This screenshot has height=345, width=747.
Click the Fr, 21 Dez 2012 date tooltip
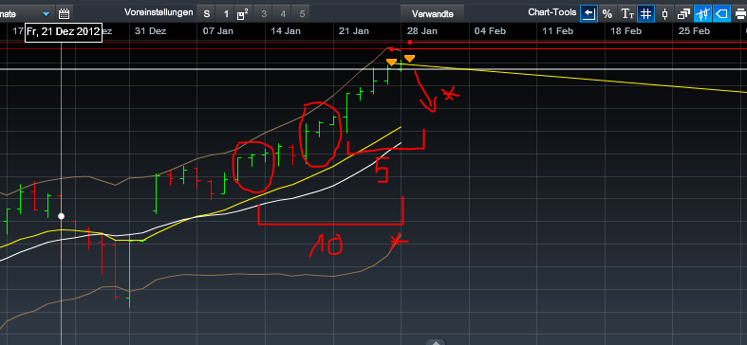(64, 32)
